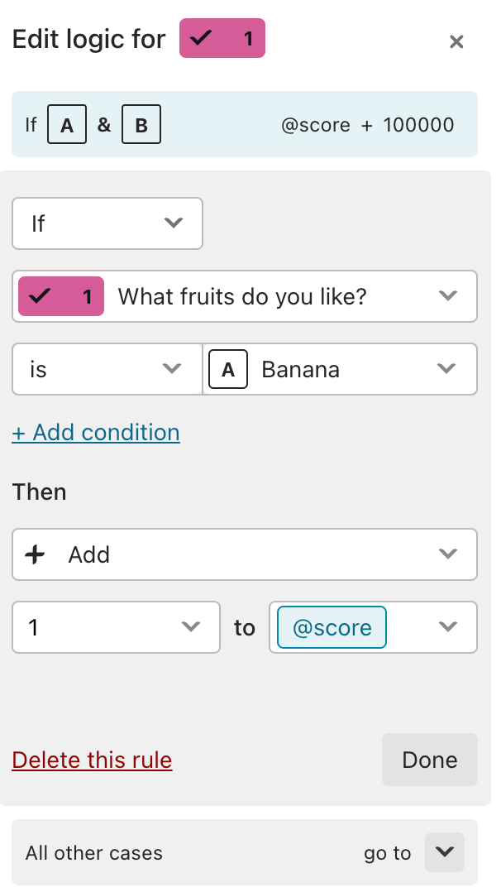Expand the Banana answer choice chevron
Viewport: 501px width, 892px height.
[446, 369]
